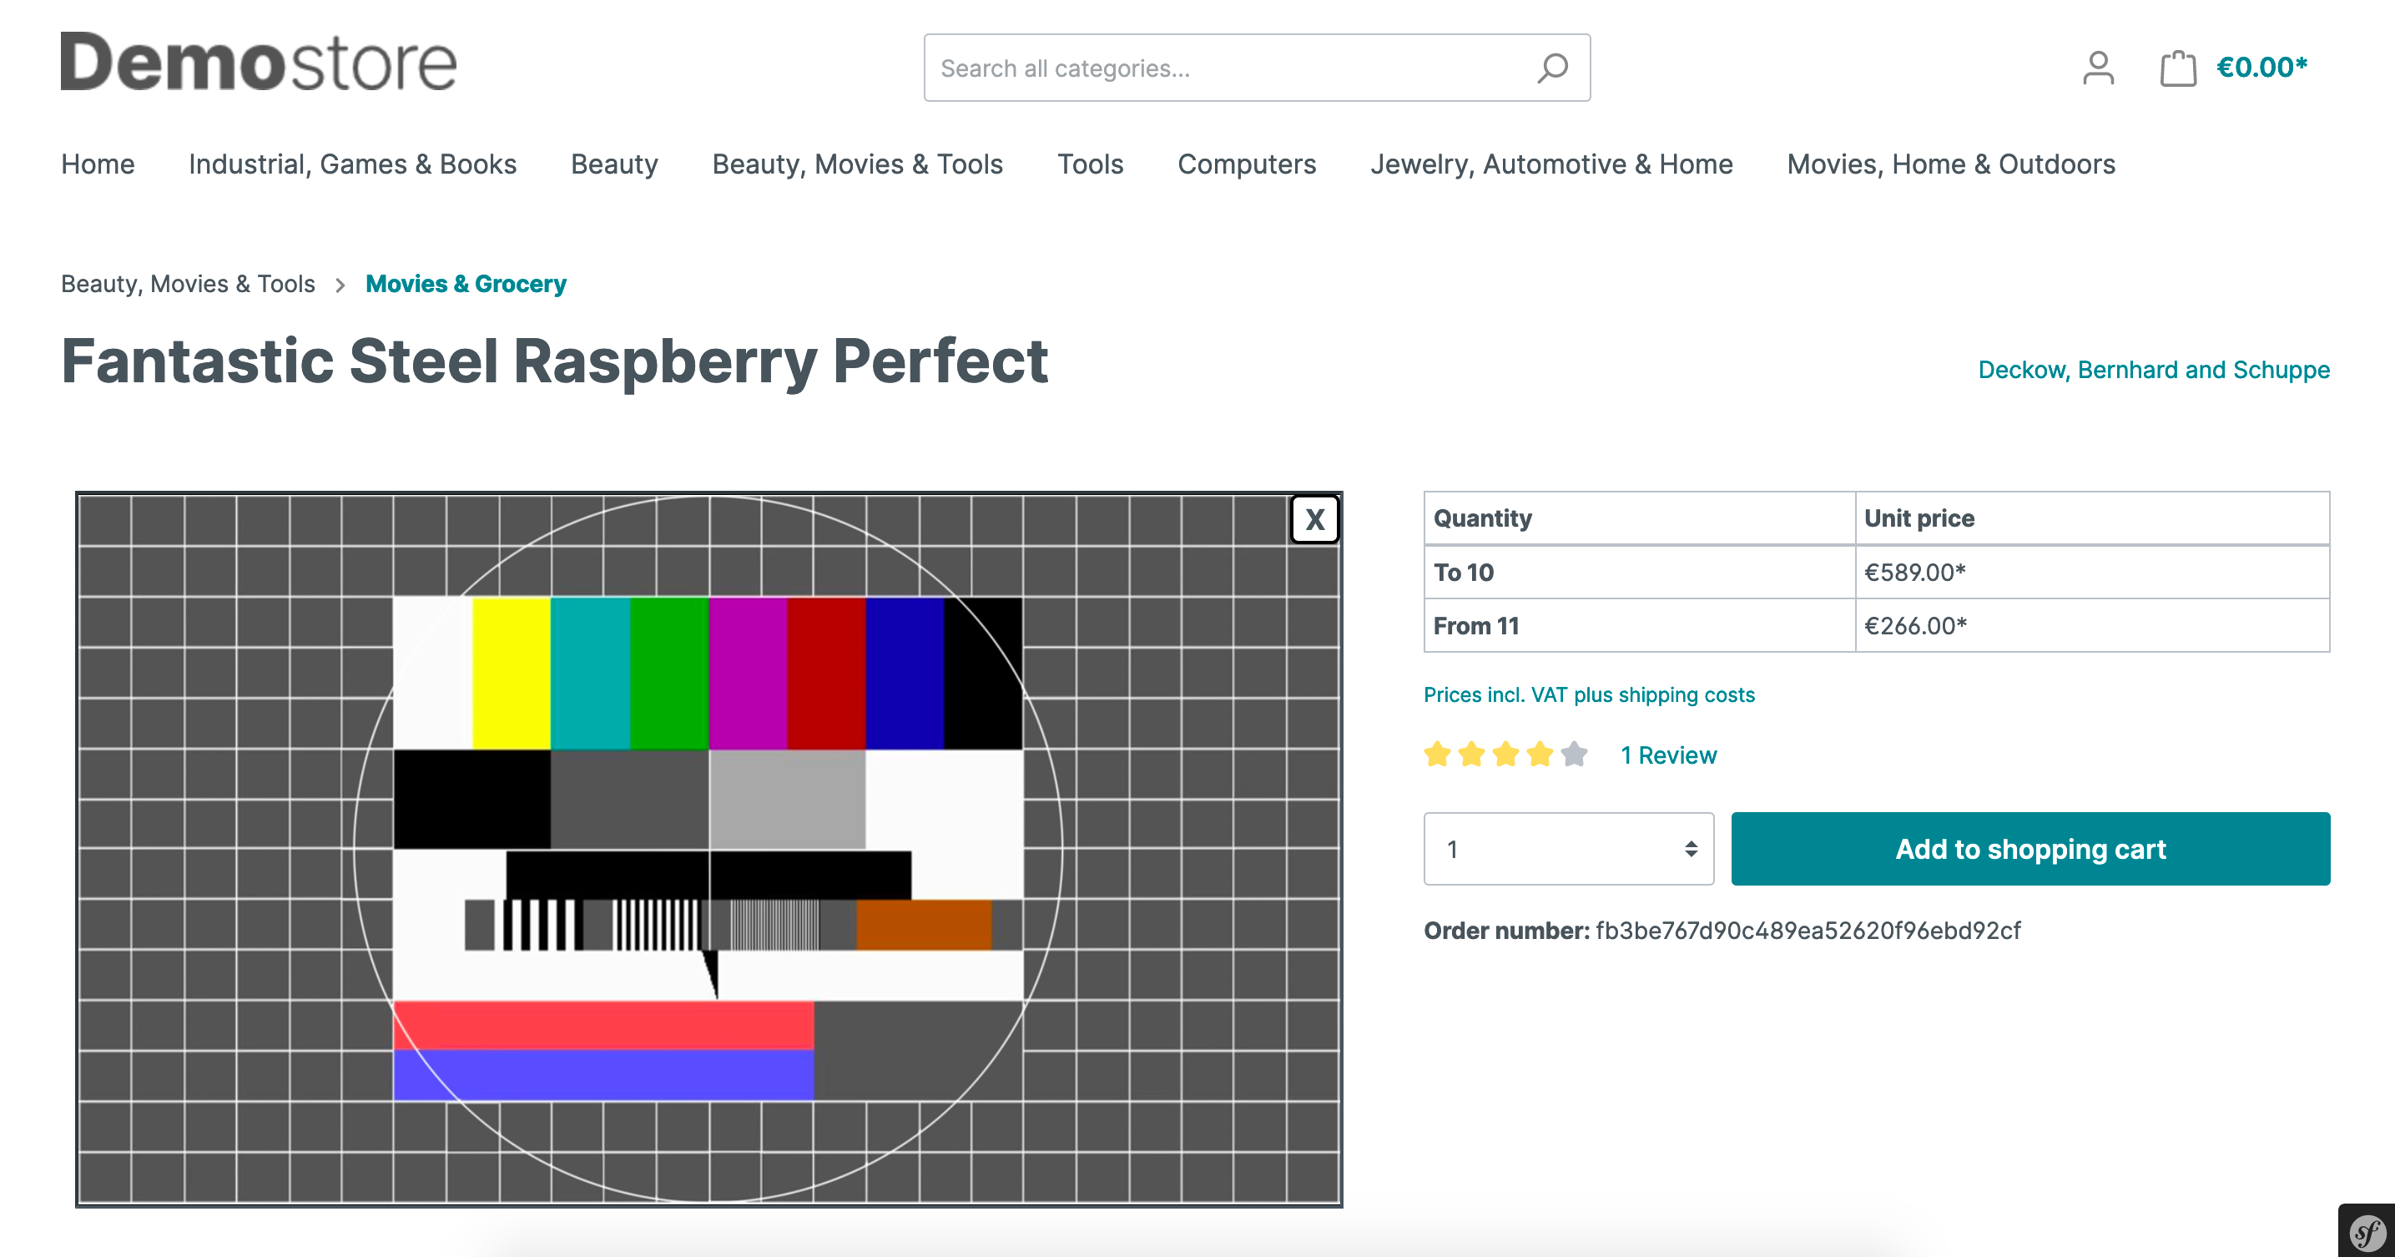Click Add to shopping cart button
This screenshot has width=2395, height=1257.
tap(2030, 849)
